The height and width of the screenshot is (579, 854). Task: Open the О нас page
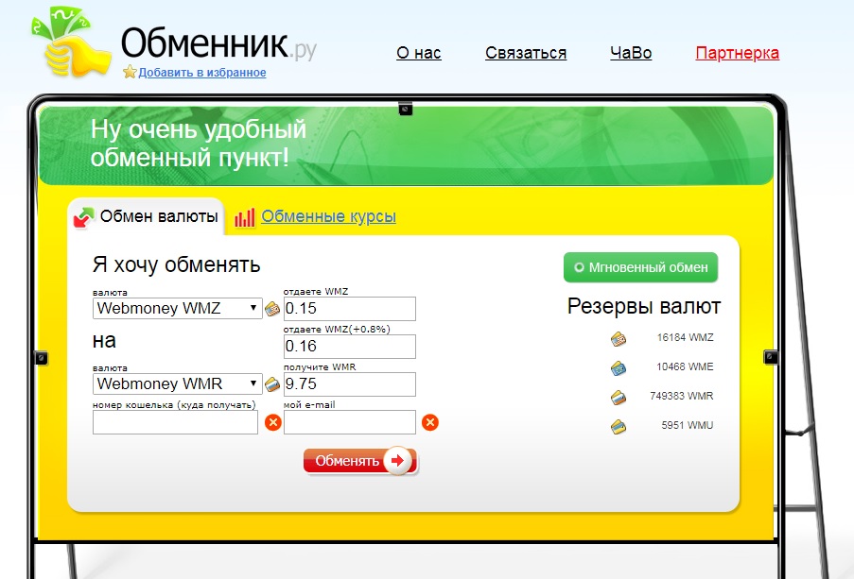point(419,53)
